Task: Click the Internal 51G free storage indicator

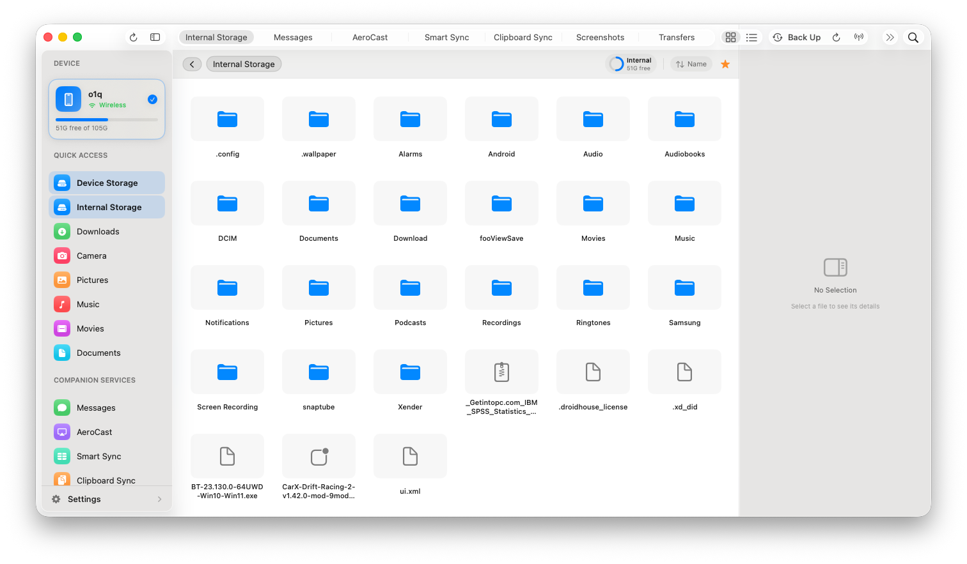Action: coord(631,64)
